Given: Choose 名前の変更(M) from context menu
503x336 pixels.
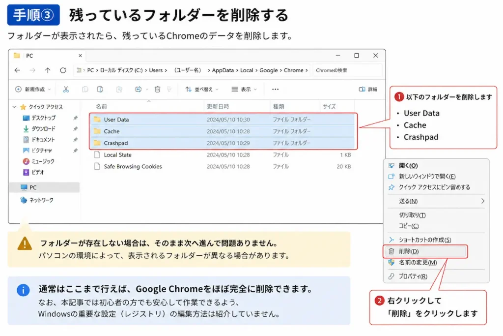Looking at the screenshot, I should 436,262.
